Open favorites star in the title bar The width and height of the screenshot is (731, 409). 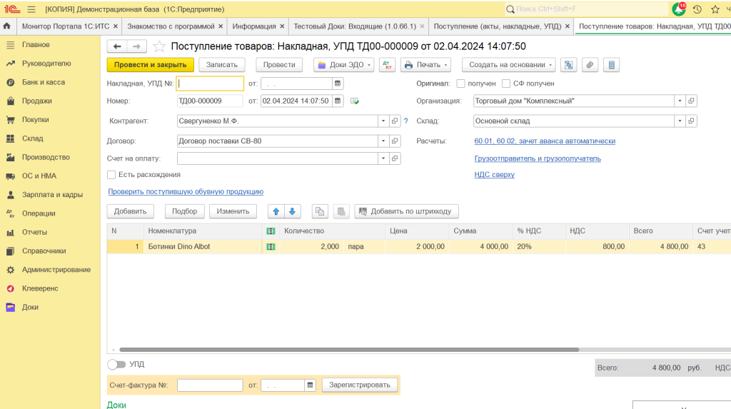tap(715, 9)
